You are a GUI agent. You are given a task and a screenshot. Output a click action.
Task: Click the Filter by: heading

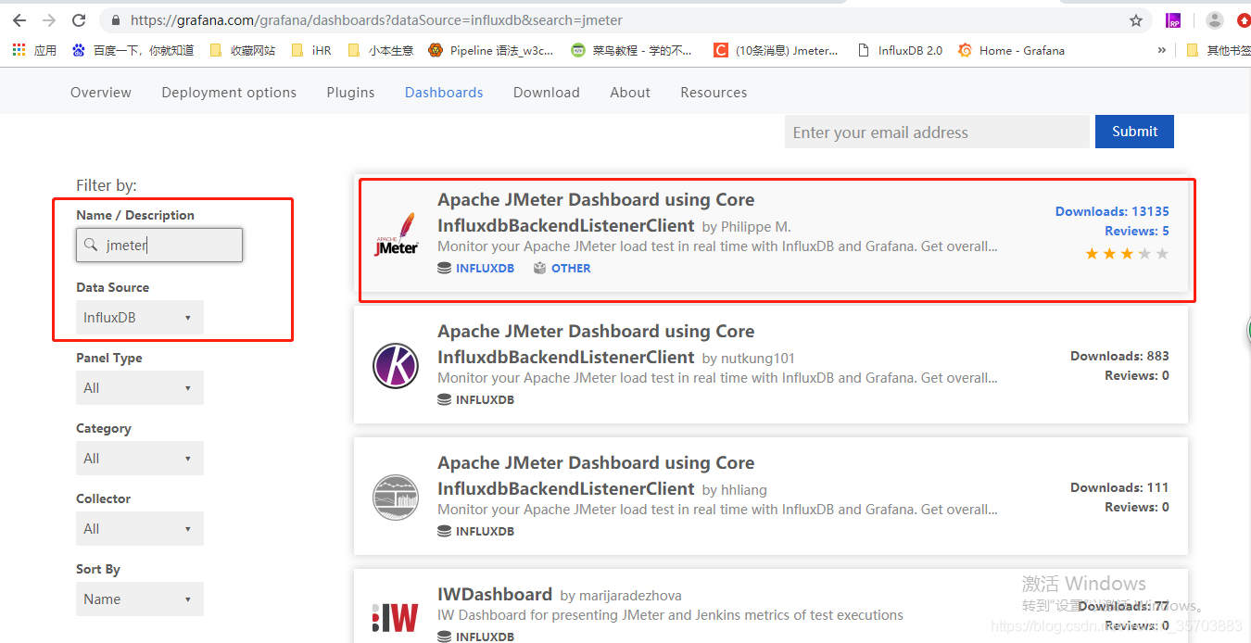pyautogui.click(x=107, y=185)
